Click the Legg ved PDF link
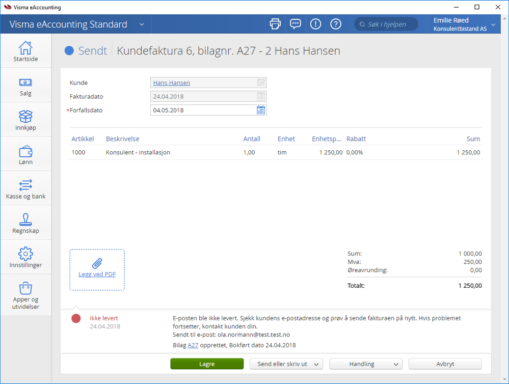 [97, 275]
